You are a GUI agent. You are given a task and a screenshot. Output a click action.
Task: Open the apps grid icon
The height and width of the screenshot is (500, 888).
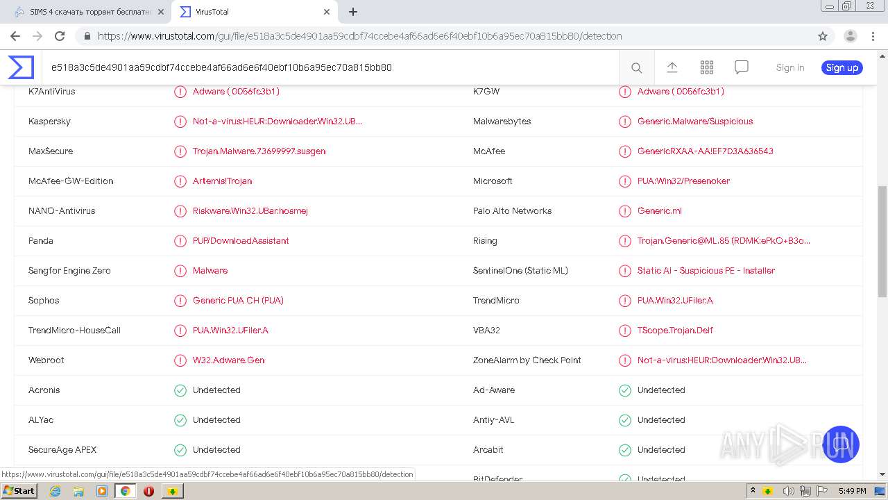[707, 67]
